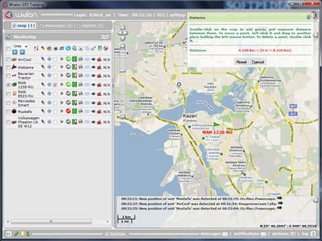Open log in the bottom bar
This screenshot has width=322, height=241.
[305, 234]
